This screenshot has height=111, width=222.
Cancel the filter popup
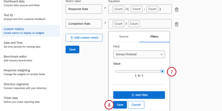coord(136,105)
